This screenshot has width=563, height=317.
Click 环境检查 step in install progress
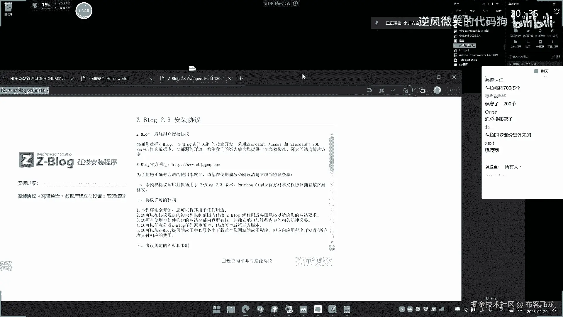point(50,196)
